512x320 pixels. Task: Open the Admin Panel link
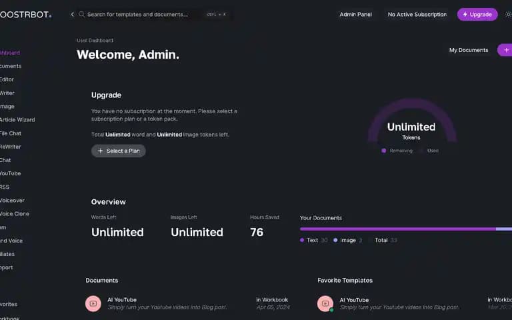355,15
